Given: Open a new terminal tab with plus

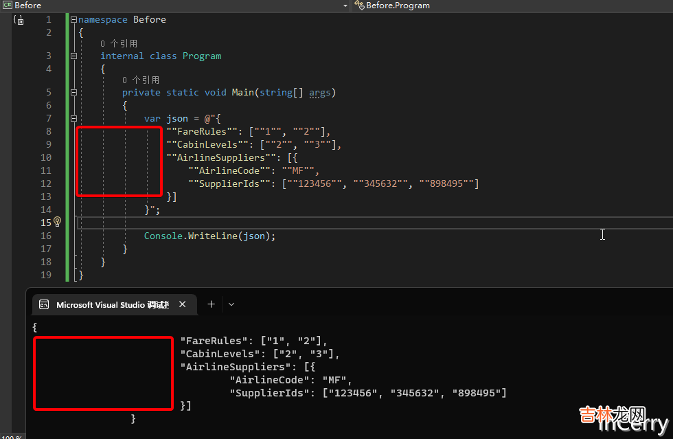Looking at the screenshot, I should point(211,304).
